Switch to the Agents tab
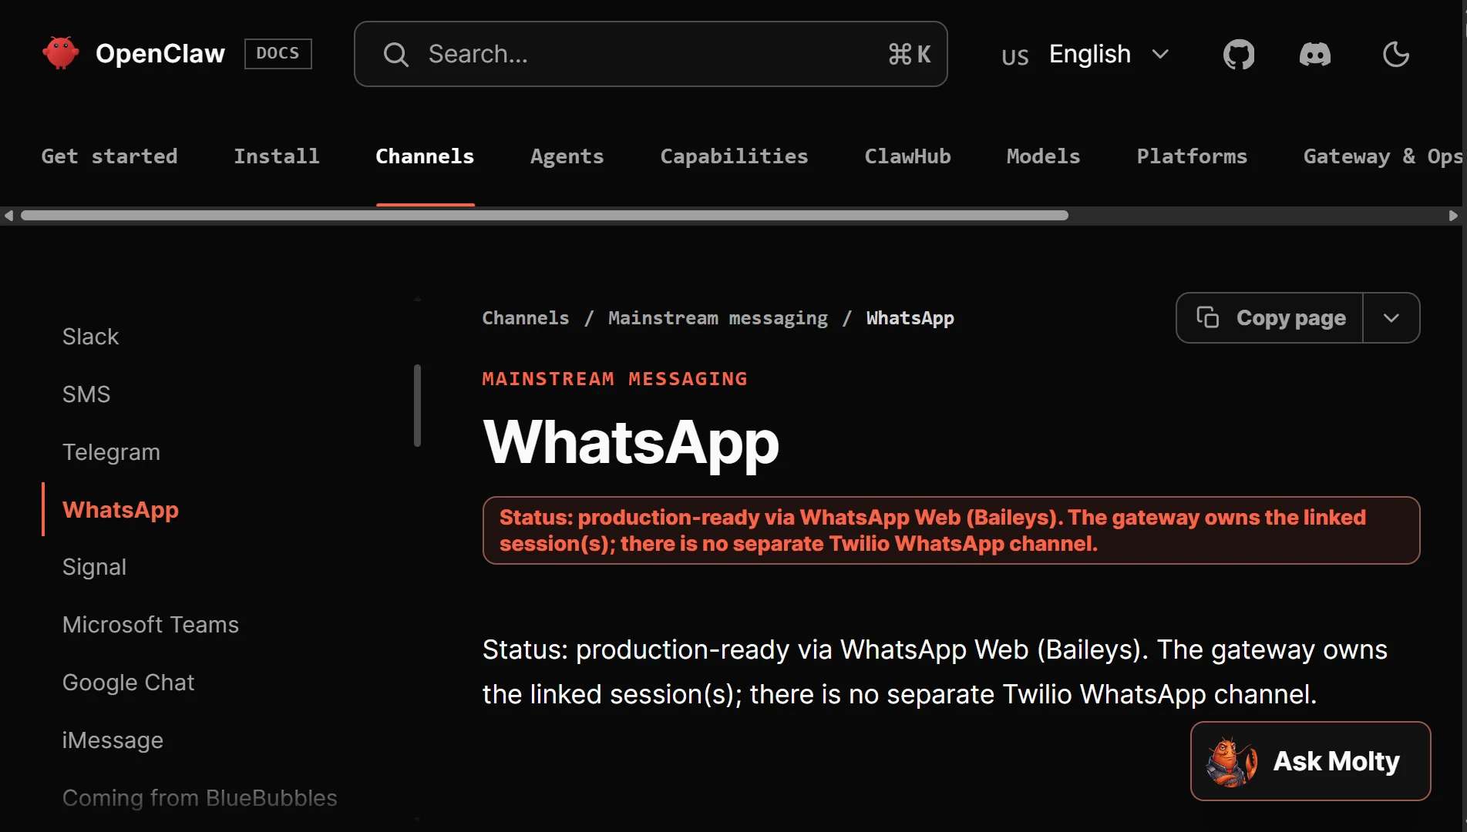 (567, 156)
